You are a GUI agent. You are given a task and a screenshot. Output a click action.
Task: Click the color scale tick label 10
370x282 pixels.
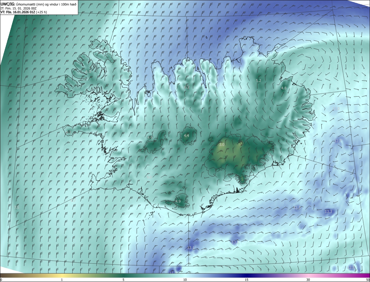(185, 280)
